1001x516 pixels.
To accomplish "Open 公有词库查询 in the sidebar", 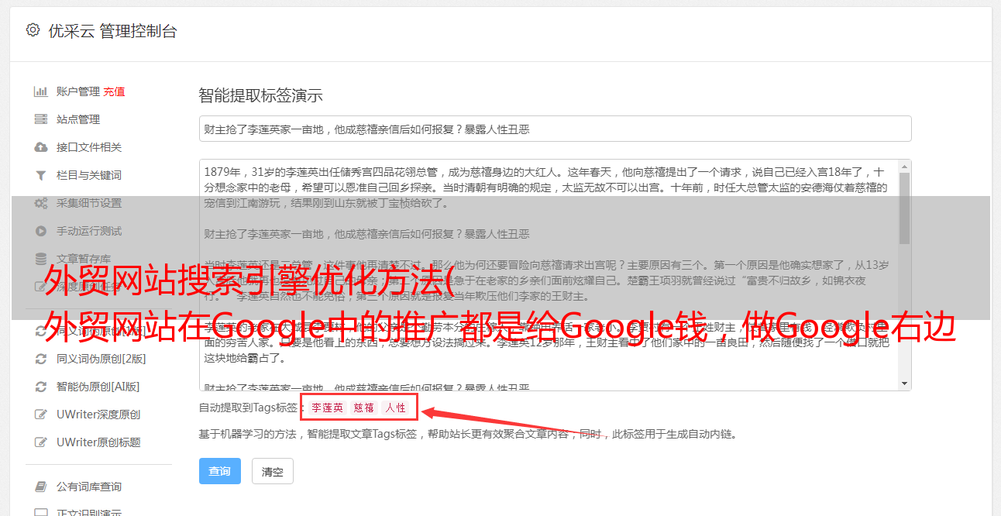I will tap(89, 487).
